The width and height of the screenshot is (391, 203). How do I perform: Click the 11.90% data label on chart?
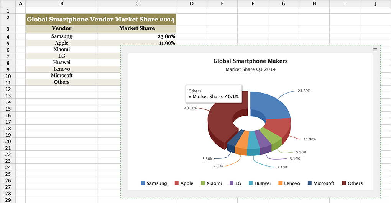pos(310,139)
